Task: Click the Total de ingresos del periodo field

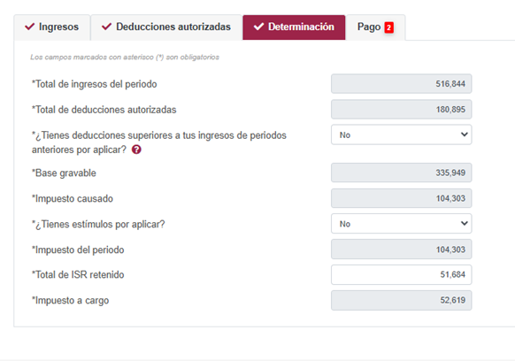Action: [x=402, y=84]
